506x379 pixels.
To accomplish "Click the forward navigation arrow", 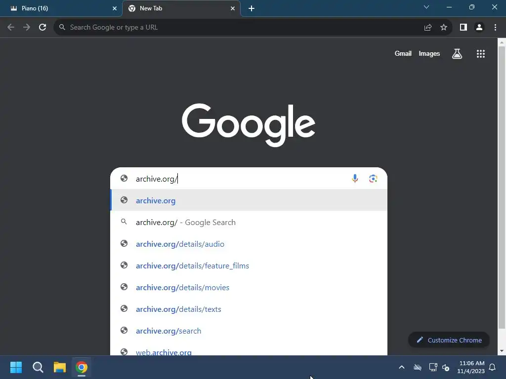I will point(27,28).
